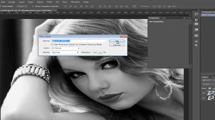Align right edges icon in options bar
This screenshot has width=215, height=120.
(92, 6)
